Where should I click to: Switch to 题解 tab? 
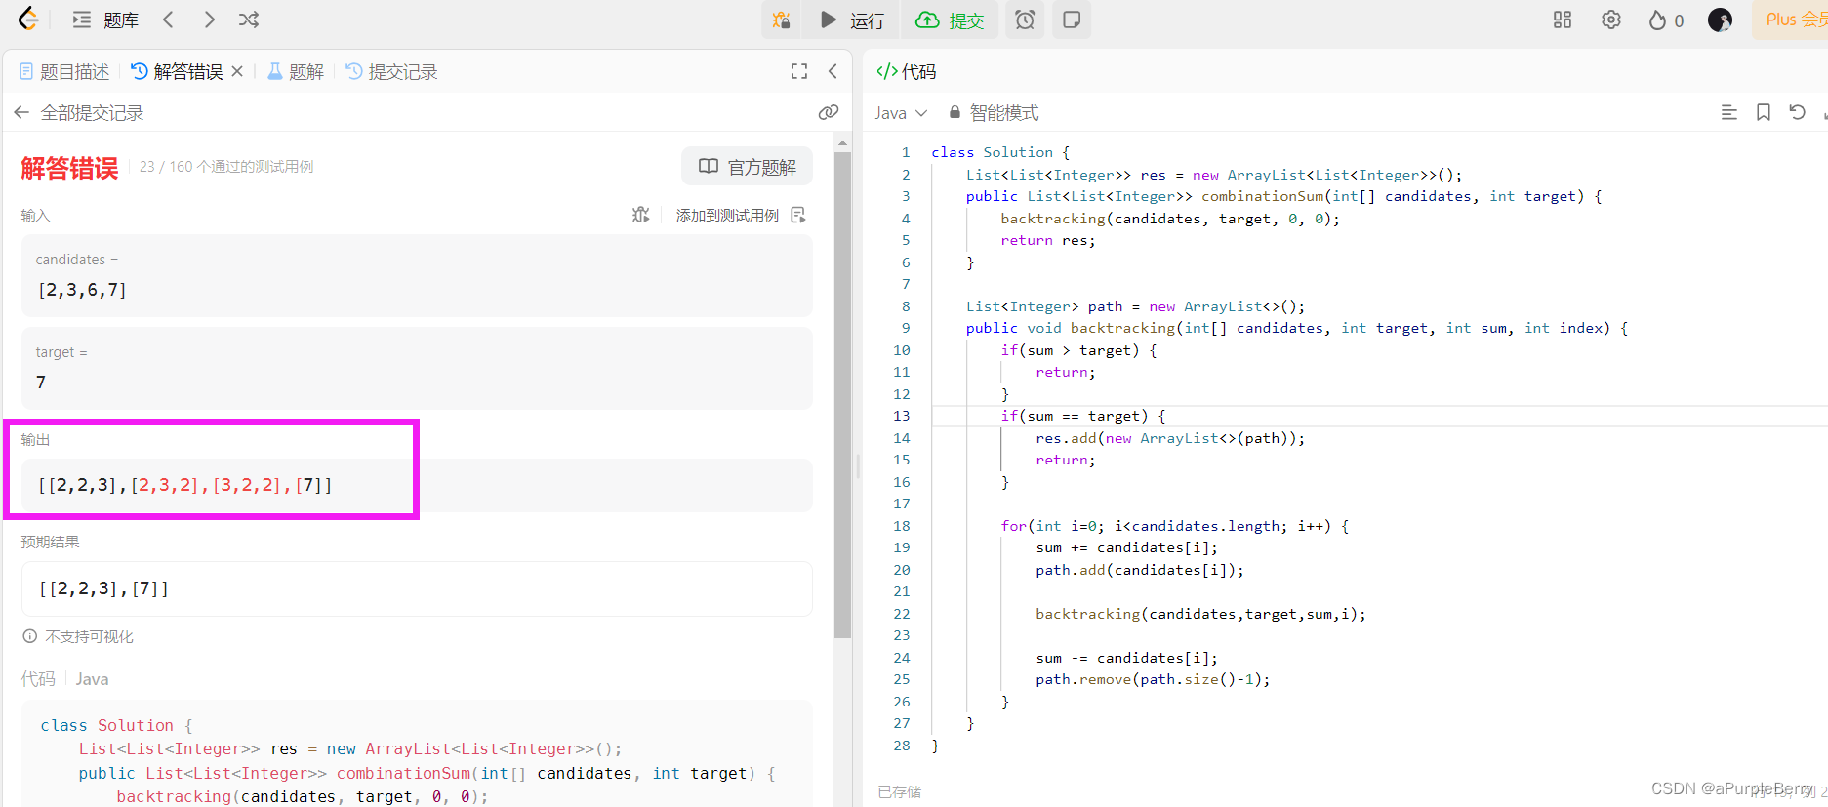point(296,71)
